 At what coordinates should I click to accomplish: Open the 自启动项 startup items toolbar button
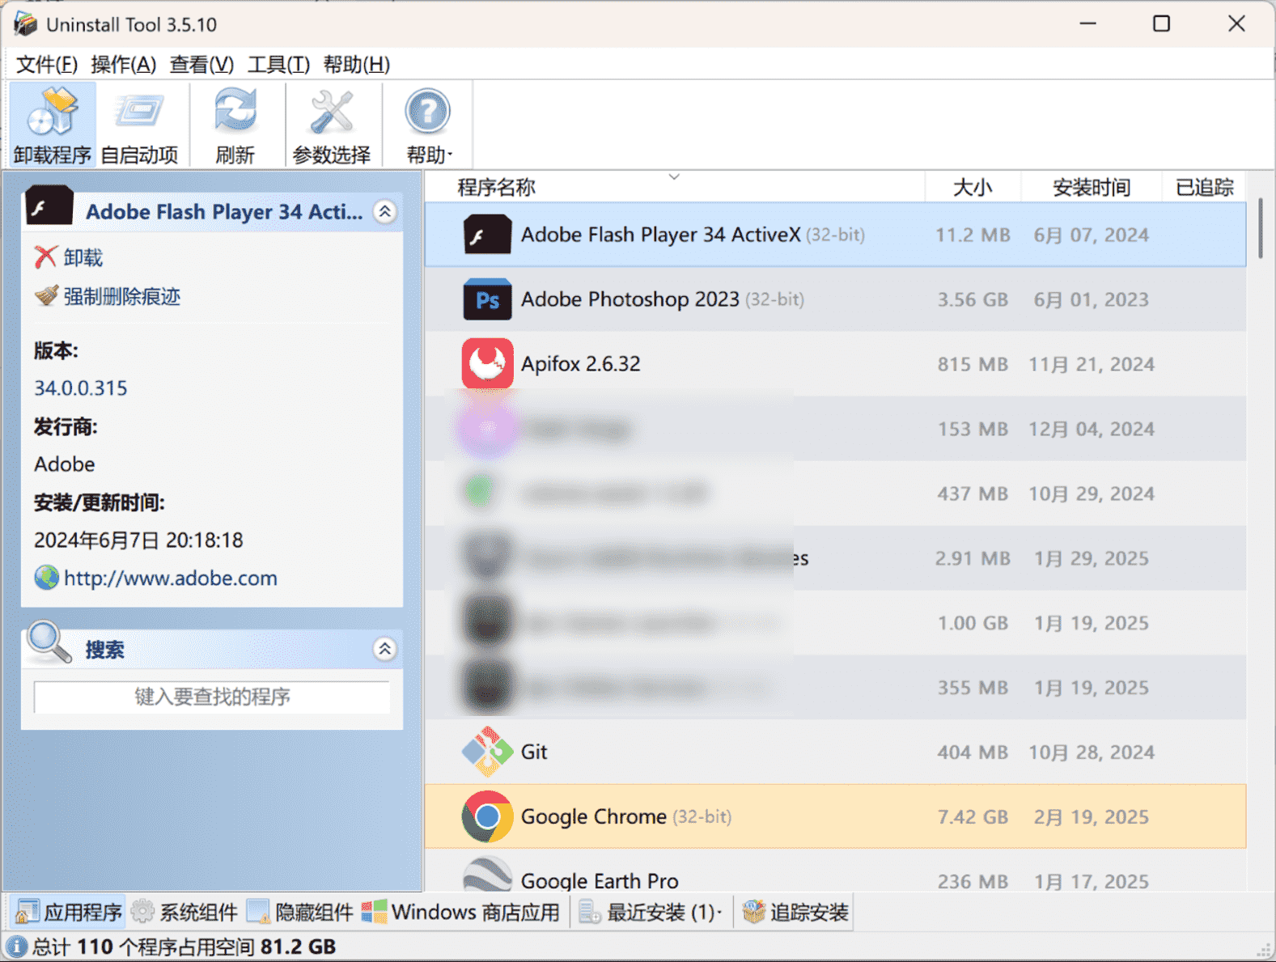point(139,125)
